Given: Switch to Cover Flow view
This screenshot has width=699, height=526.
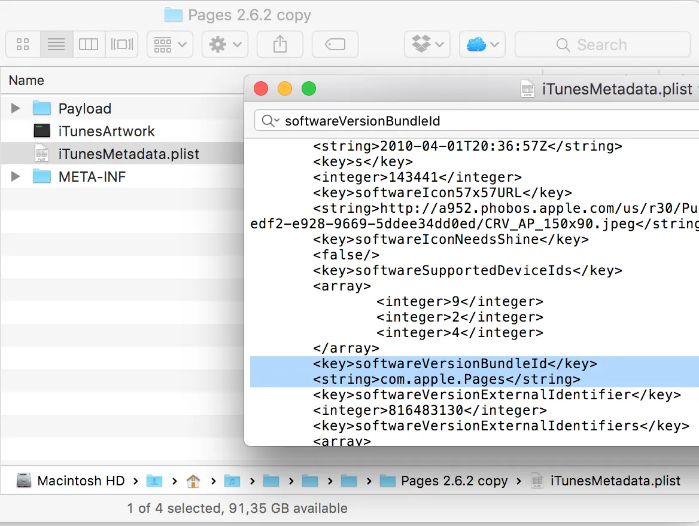Looking at the screenshot, I should [x=122, y=44].
